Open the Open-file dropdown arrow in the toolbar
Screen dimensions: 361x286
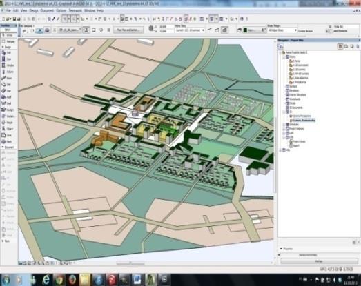10,19
